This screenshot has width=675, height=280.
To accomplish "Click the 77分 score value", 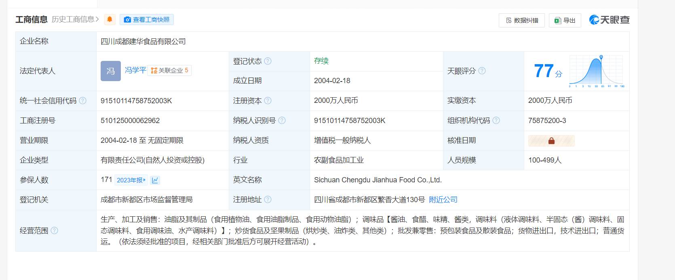I will point(548,71).
